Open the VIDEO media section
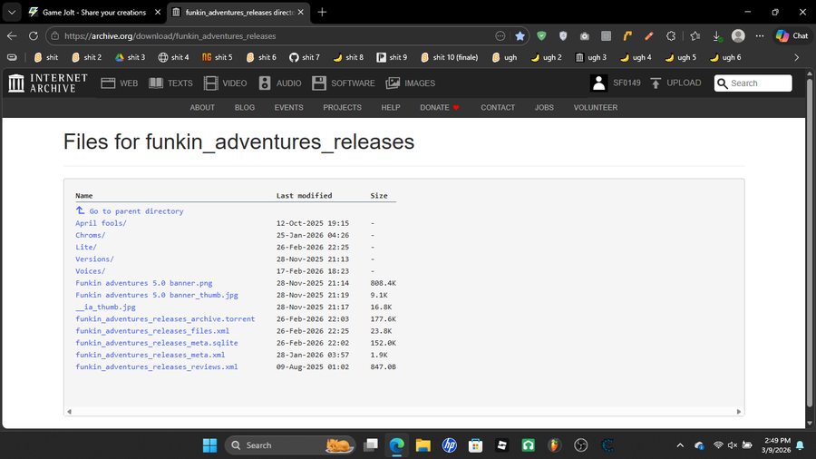This screenshot has height=459, width=816. (x=226, y=83)
